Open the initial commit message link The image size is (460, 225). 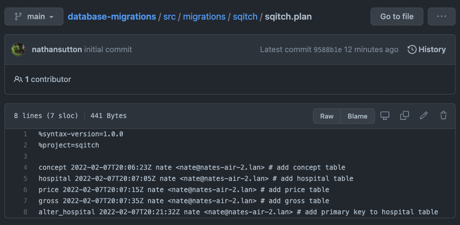tap(108, 49)
